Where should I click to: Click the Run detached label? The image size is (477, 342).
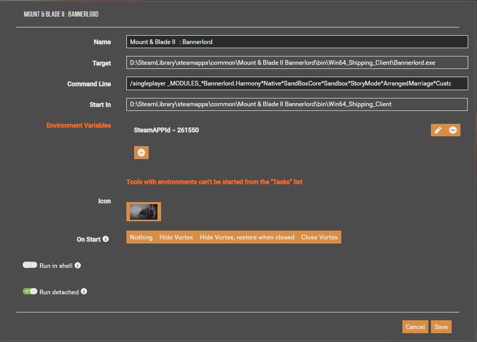coord(59,292)
